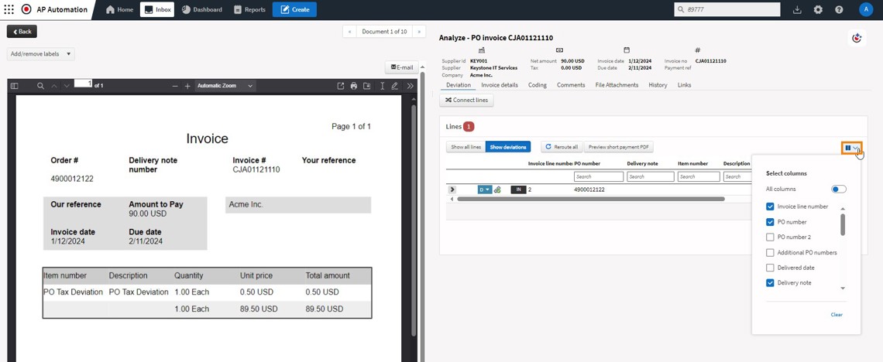This screenshot has height=362, width=883.
Task: Enable the All columns toggle
Action: pyautogui.click(x=838, y=189)
